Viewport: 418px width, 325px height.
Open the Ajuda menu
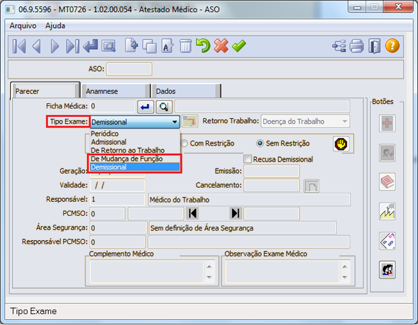click(55, 26)
